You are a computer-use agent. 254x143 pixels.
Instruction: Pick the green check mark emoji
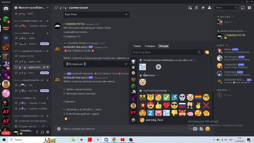(x=166, y=97)
